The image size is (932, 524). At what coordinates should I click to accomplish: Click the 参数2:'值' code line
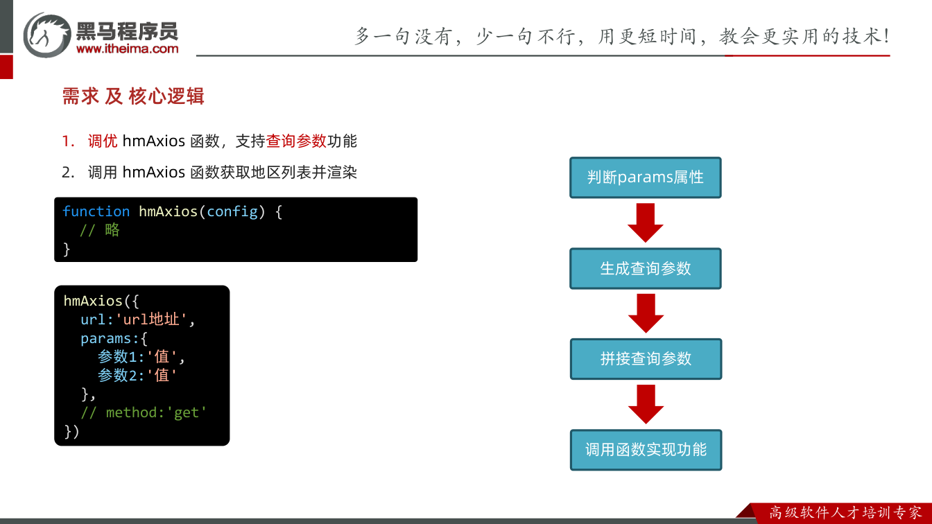click(x=138, y=375)
